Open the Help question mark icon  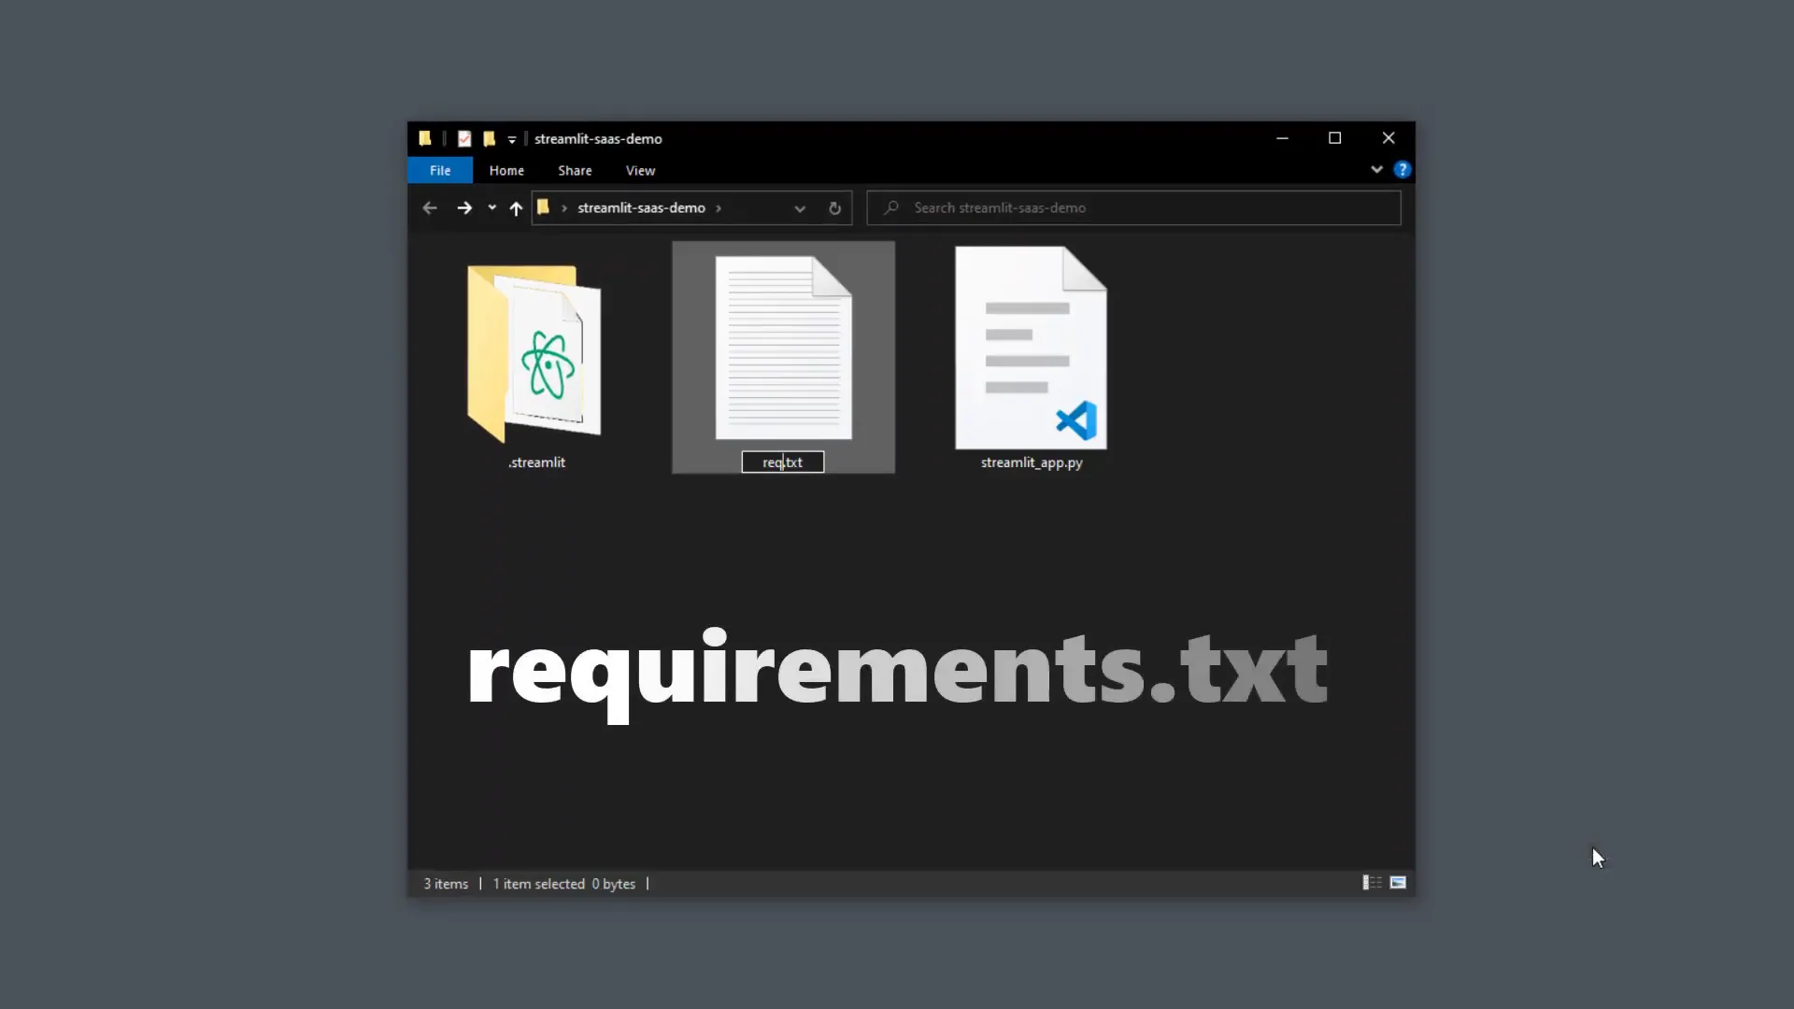coord(1402,169)
